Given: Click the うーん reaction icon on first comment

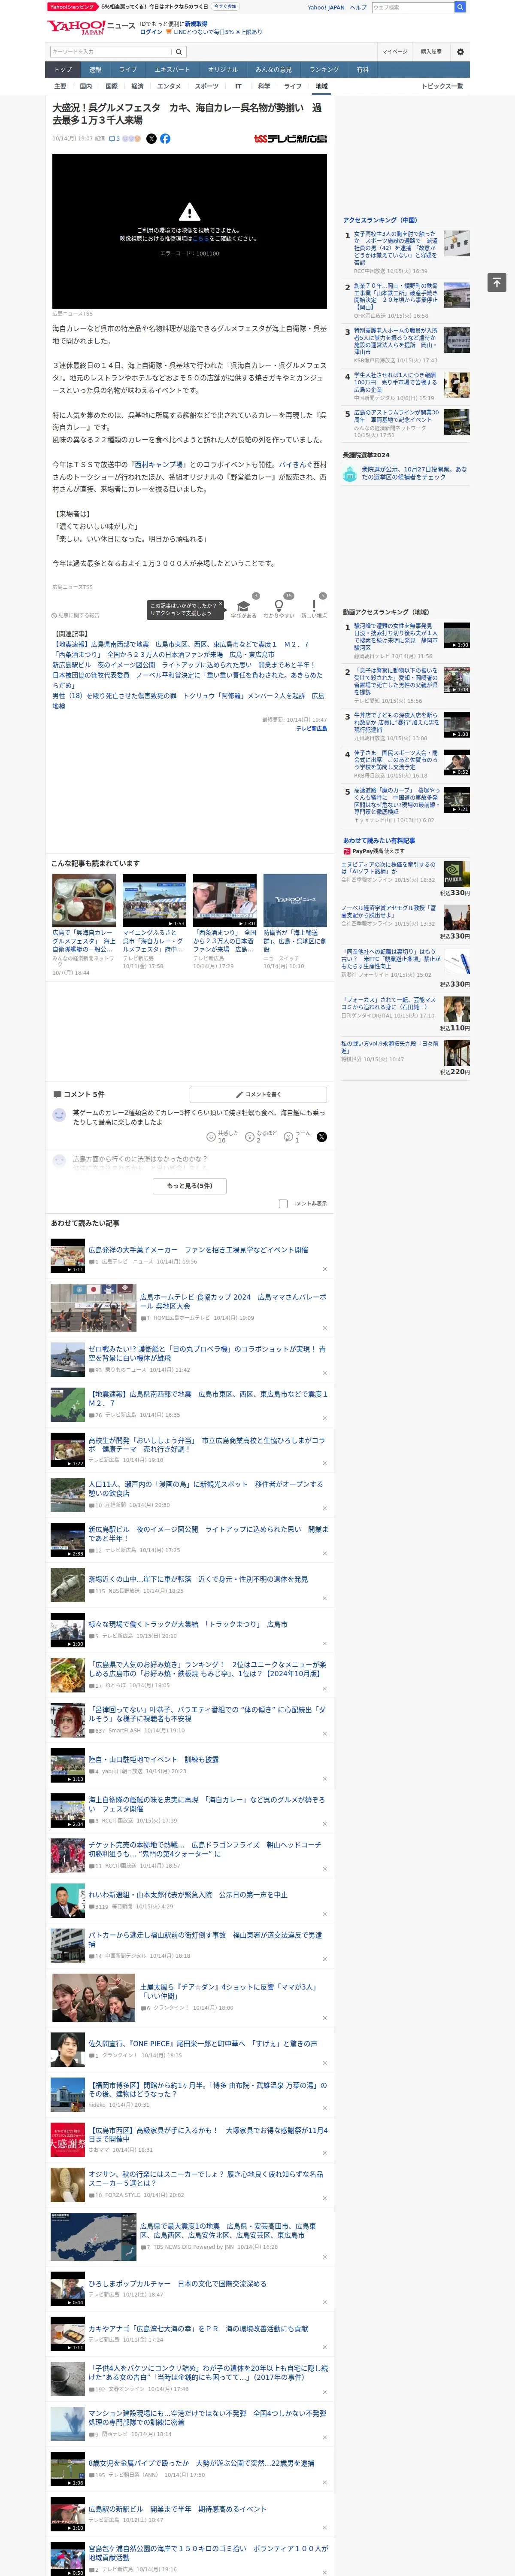Looking at the screenshot, I should pyautogui.click(x=288, y=1136).
